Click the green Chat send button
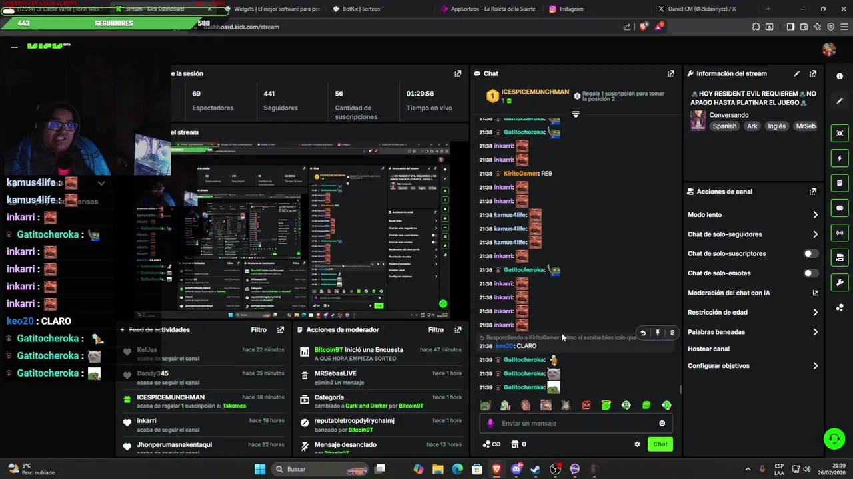 tap(660, 444)
